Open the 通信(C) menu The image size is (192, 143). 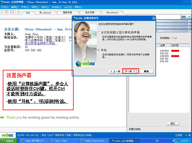coord(45,7)
